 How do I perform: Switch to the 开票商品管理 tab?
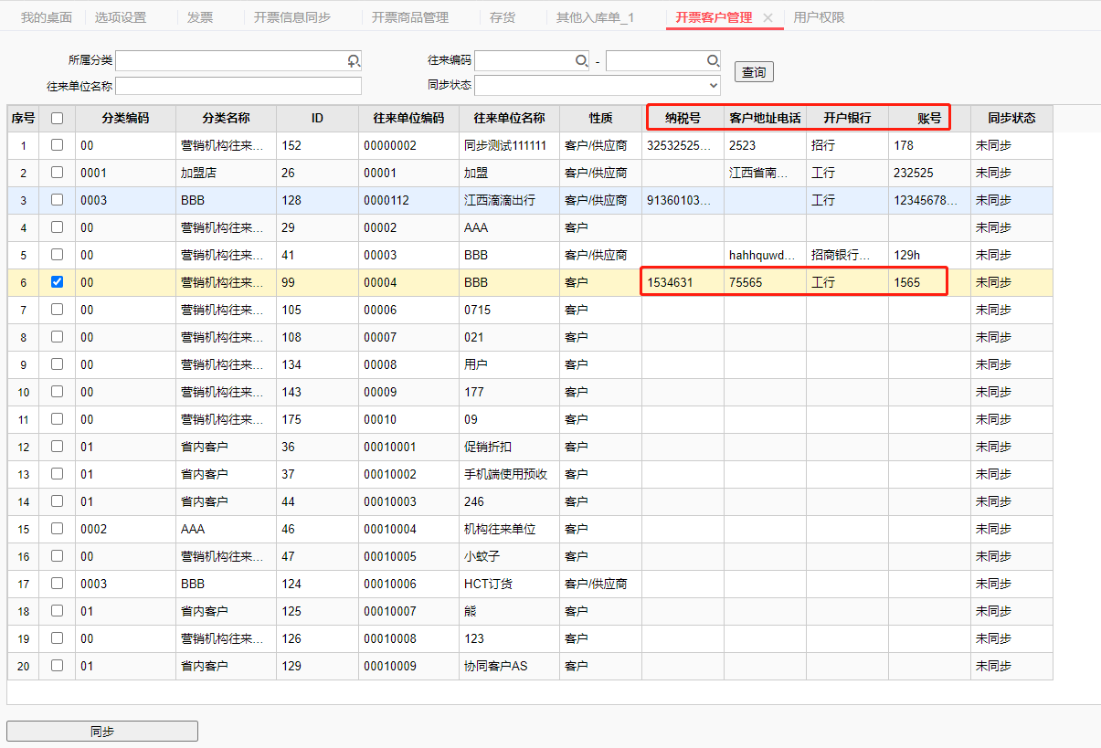410,17
